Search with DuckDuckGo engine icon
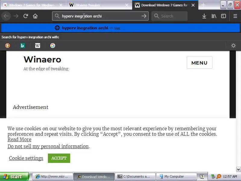Viewport: 241px width, 181px height. pos(8,46)
